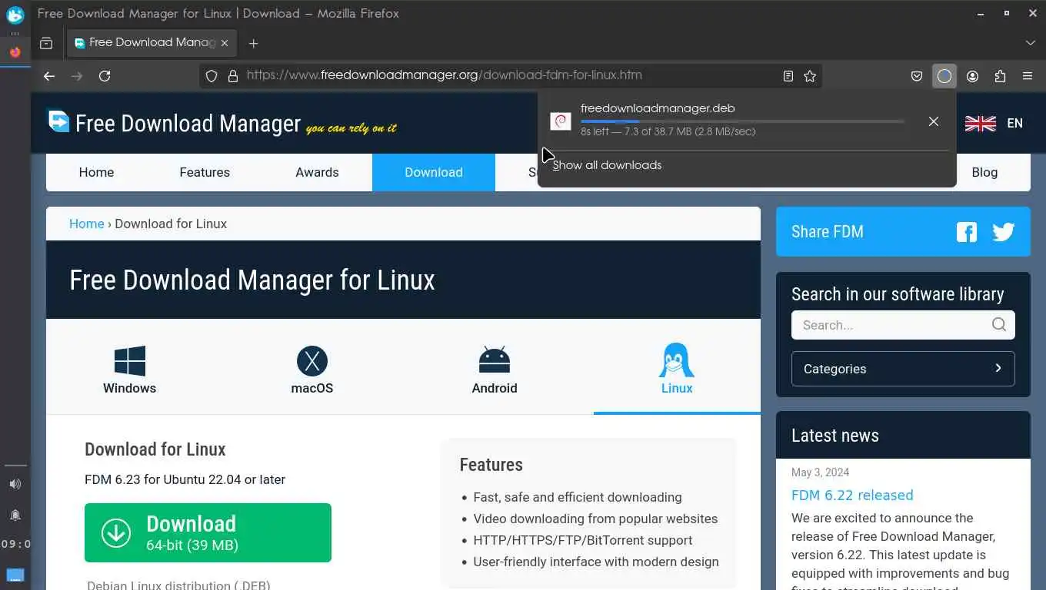Click the download progress bar
1046x590 pixels.
(742, 121)
